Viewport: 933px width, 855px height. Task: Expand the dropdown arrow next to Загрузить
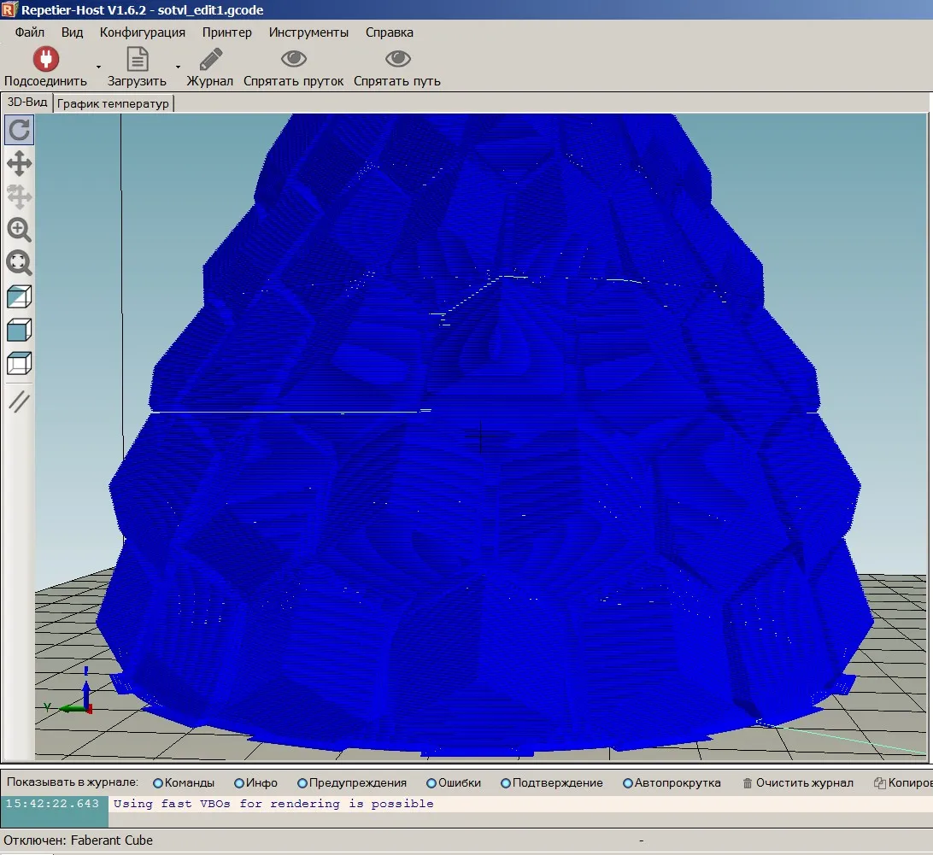[x=178, y=67]
